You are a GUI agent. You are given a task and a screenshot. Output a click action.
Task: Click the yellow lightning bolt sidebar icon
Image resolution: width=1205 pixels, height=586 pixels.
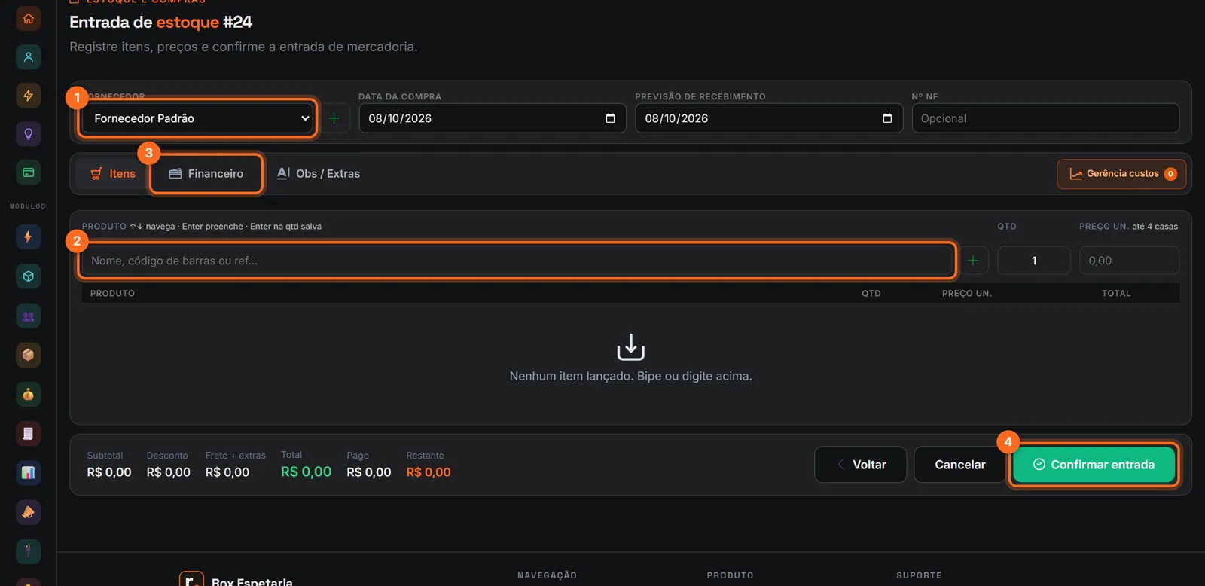(x=28, y=95)
